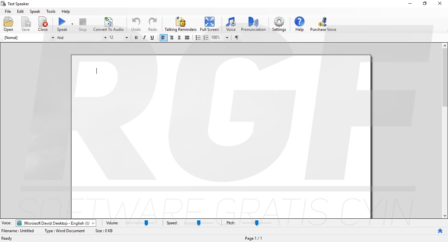
Task: Click the Ready status text
Action: click(7, 238)
